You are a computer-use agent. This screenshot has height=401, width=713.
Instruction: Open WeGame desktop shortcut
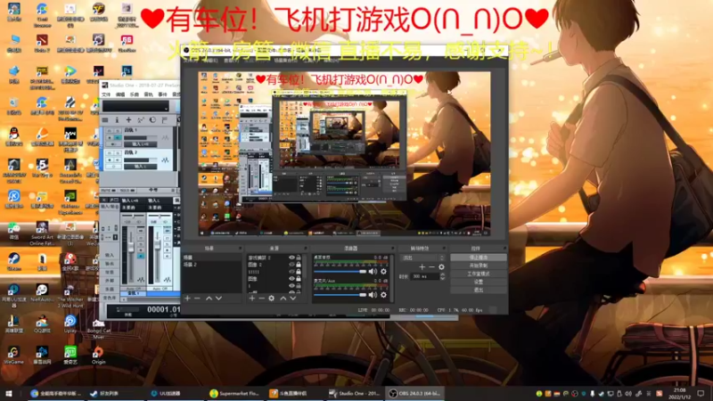click(13, 355)
